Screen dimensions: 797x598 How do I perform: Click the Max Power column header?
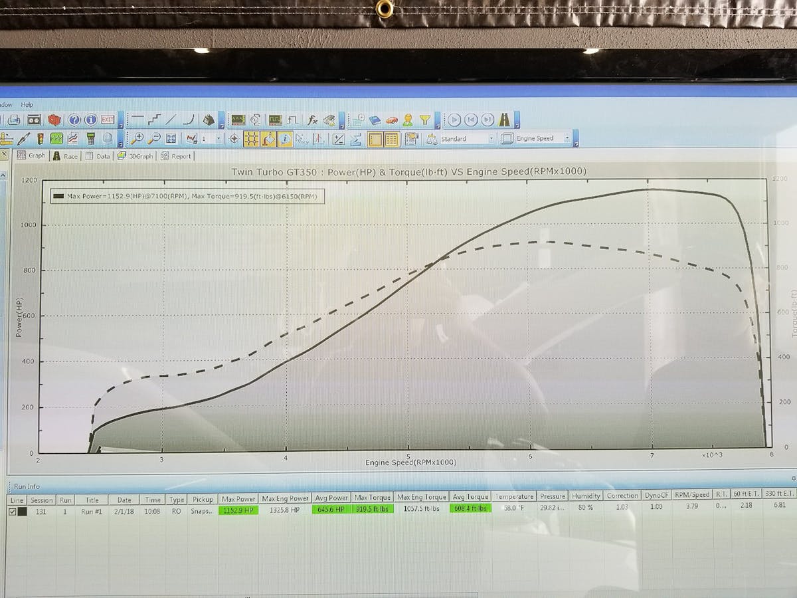coord(238,498)
